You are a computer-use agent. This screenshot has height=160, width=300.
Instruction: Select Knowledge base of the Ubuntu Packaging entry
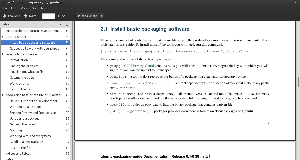[x=35, y=95]
